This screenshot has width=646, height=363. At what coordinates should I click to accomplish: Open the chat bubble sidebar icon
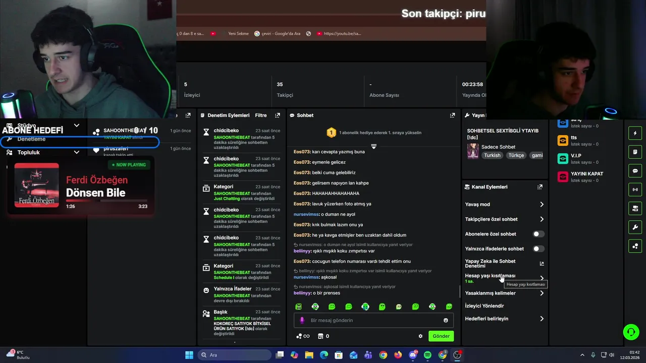635,171
